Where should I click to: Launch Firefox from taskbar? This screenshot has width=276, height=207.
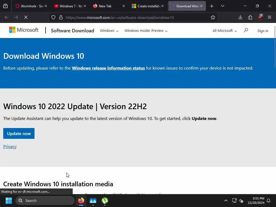coord(81,201)
